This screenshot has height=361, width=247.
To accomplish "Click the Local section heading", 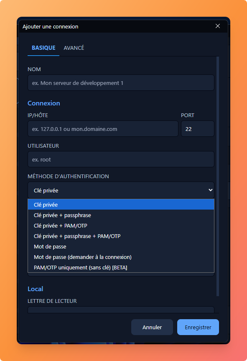I will coord(36,289).
